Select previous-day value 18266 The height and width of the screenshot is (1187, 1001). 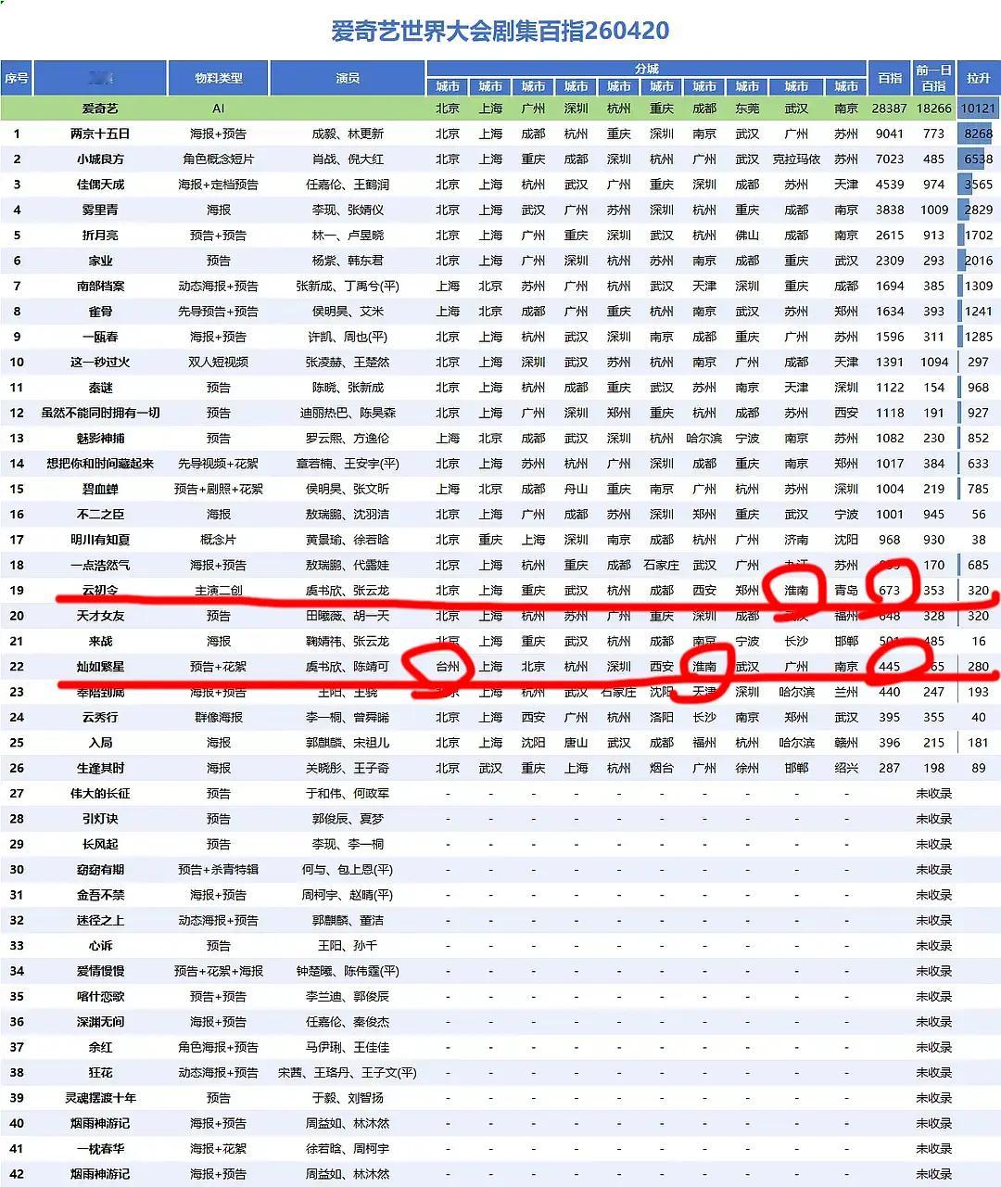click(x=934, y=108)
